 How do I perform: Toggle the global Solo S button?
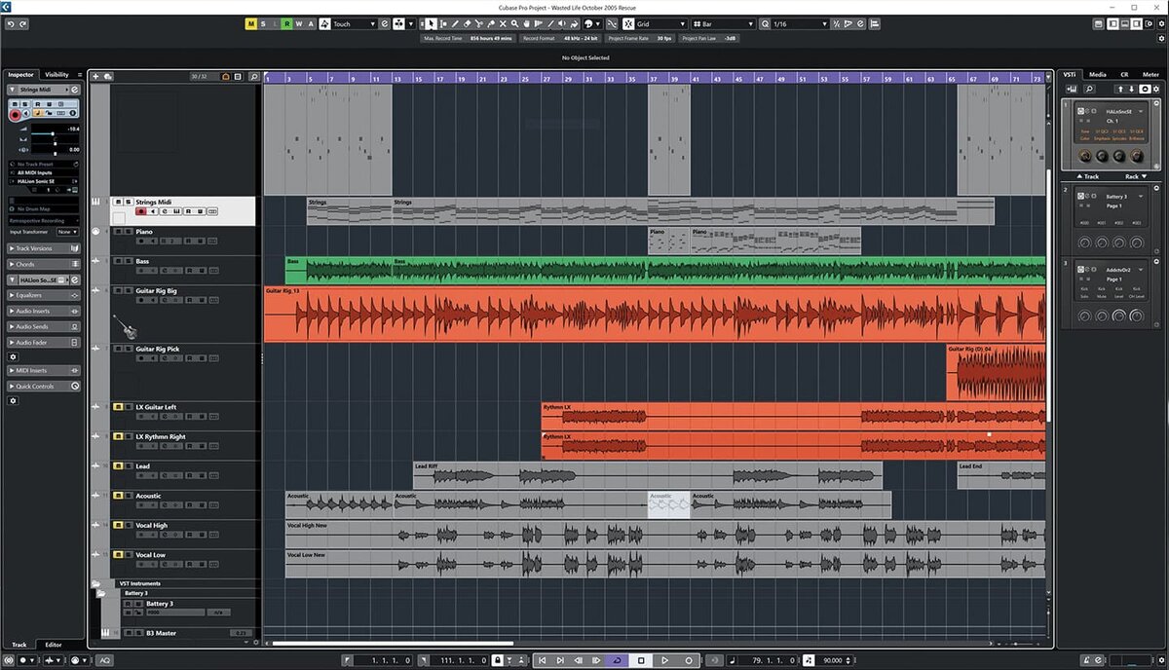(263, 23)
